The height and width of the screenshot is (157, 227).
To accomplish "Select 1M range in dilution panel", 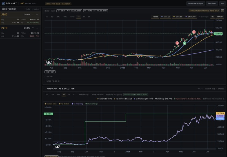I will tap(47, 95).
